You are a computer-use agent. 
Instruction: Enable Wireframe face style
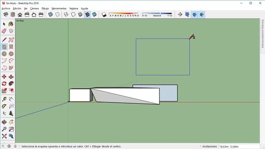66,14
